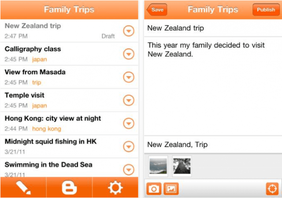Expand options for View from Masada
The height and width of the screenshot is (198, 282).
coord(128,77)
